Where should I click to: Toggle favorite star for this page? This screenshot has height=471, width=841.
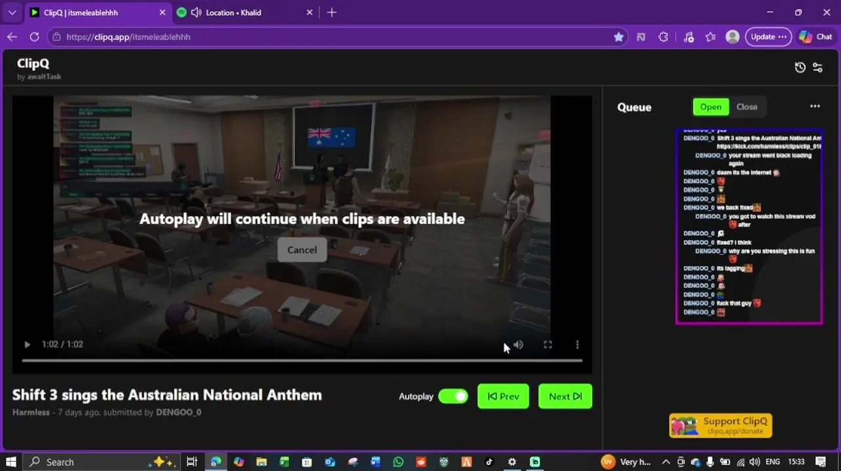coord(618,37)
